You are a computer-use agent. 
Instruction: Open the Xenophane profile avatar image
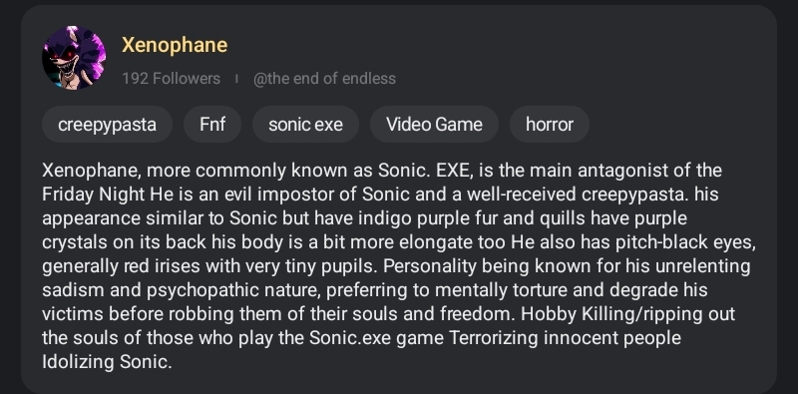74,58
